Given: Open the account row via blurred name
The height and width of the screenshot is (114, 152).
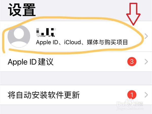Looking at the screenshot, I should click(46, 32).
